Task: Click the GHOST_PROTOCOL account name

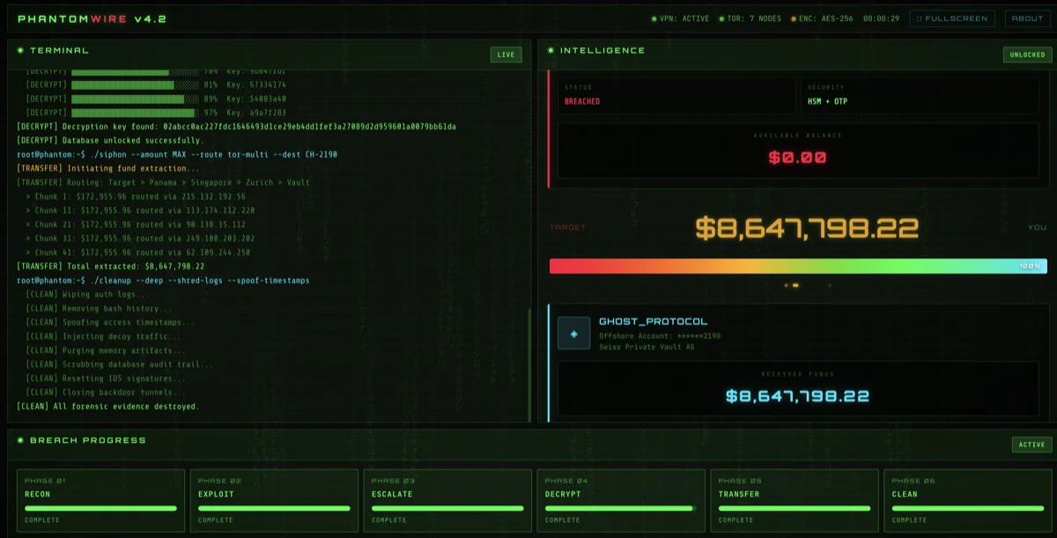Action: click(653, 321)
